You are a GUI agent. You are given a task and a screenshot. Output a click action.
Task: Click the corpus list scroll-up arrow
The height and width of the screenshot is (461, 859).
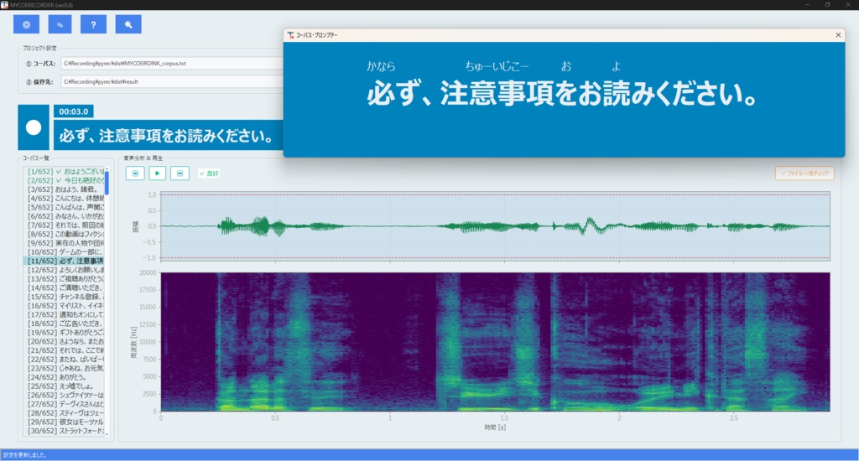(107, 169)
